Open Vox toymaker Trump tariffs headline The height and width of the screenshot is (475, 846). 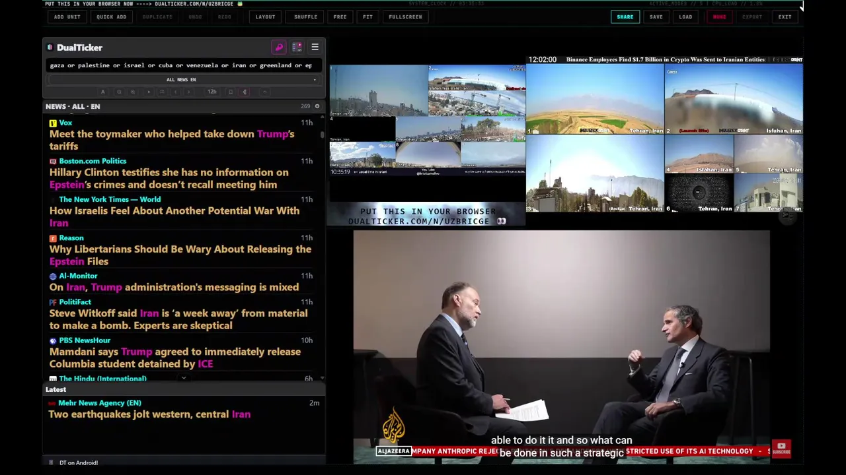pyautogui.click(x=172, y=140)
